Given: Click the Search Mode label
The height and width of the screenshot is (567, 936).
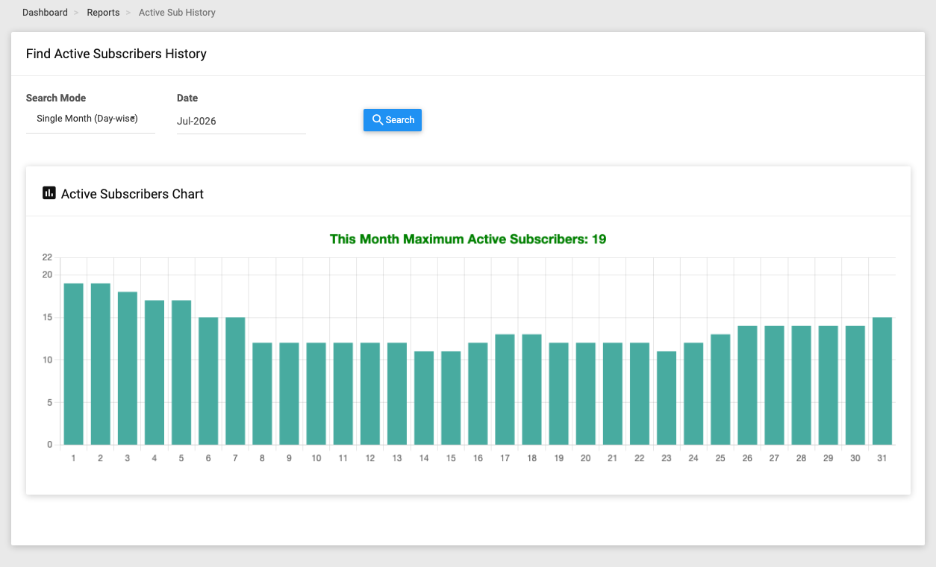Looking at the screenshot, I should point(56,98).
